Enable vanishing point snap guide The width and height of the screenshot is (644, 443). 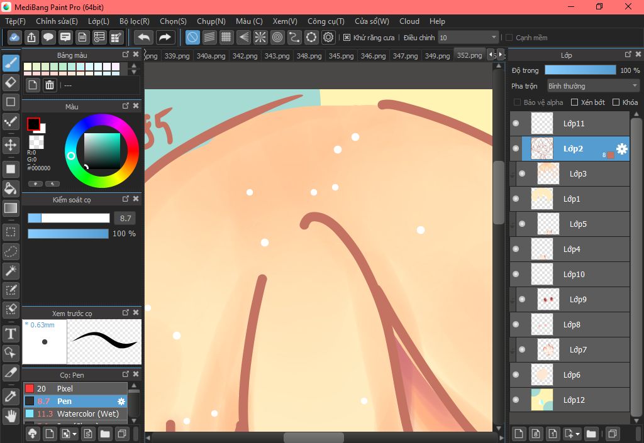pos(243,37)
